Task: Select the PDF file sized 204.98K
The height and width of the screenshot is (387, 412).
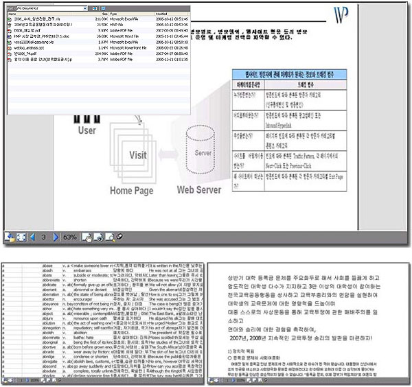Action: pos(98,54)
